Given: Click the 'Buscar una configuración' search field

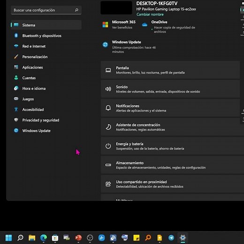Looking at the screenshot, I should point(46,10).
